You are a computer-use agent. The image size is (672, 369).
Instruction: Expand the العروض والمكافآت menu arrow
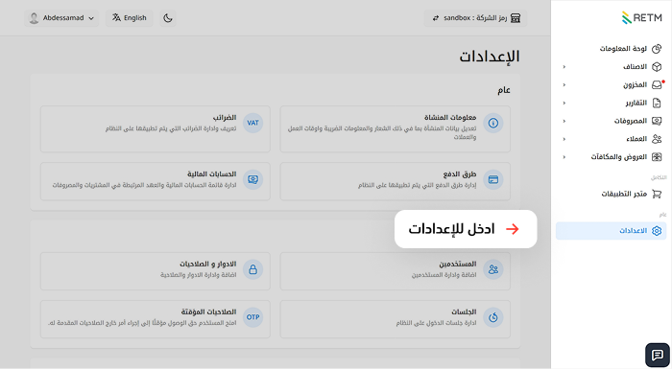[564, 156]
